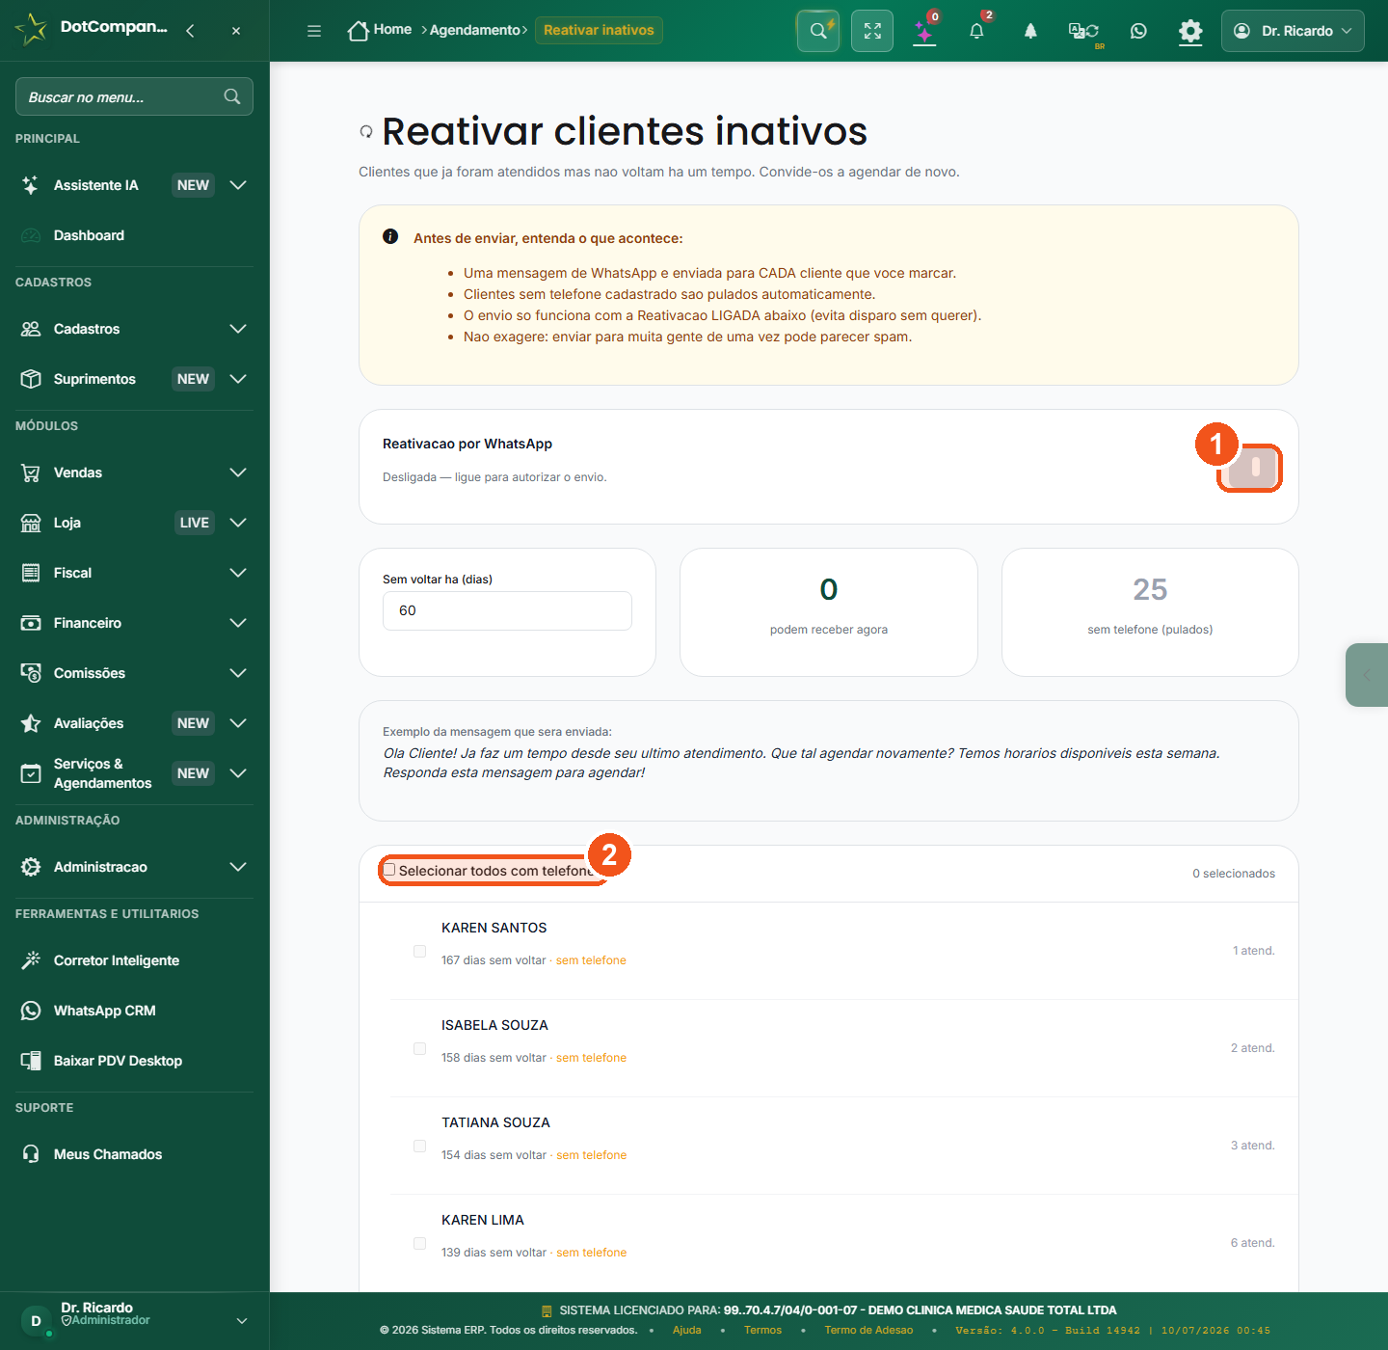Expand the Vendas menu chevron
Screen dimensions: 1388x1350
click(238, 472)
